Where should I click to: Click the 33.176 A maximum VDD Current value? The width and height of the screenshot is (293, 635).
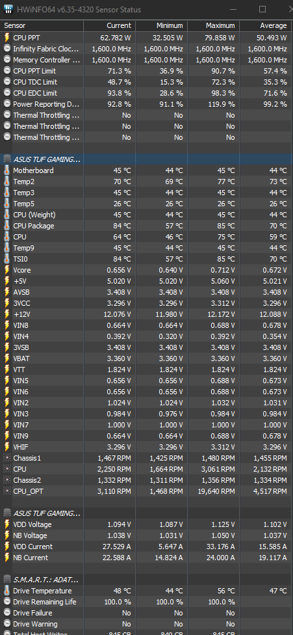220,547
